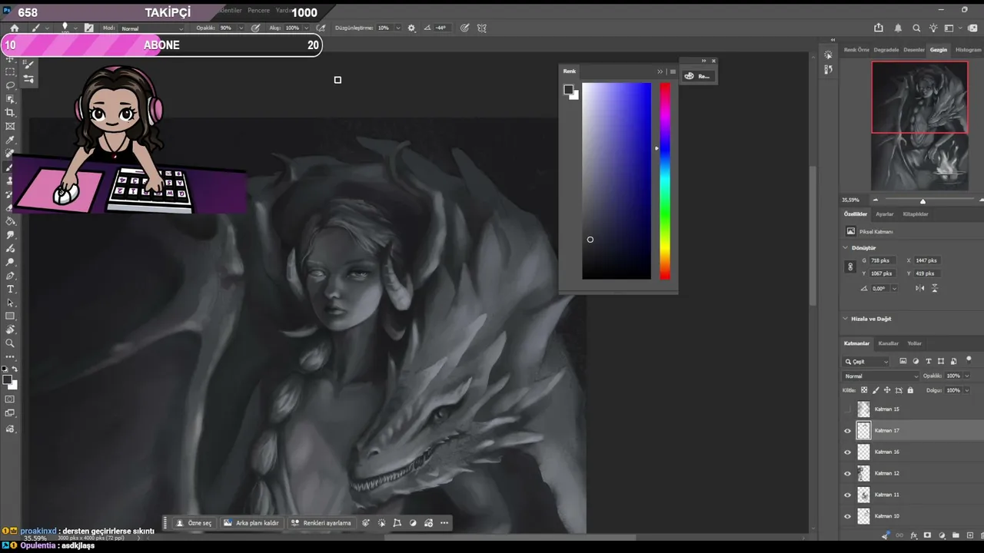Open the Opaklık slider dropdown in options bar
The image size is (984, 553).
pos(241,28)
